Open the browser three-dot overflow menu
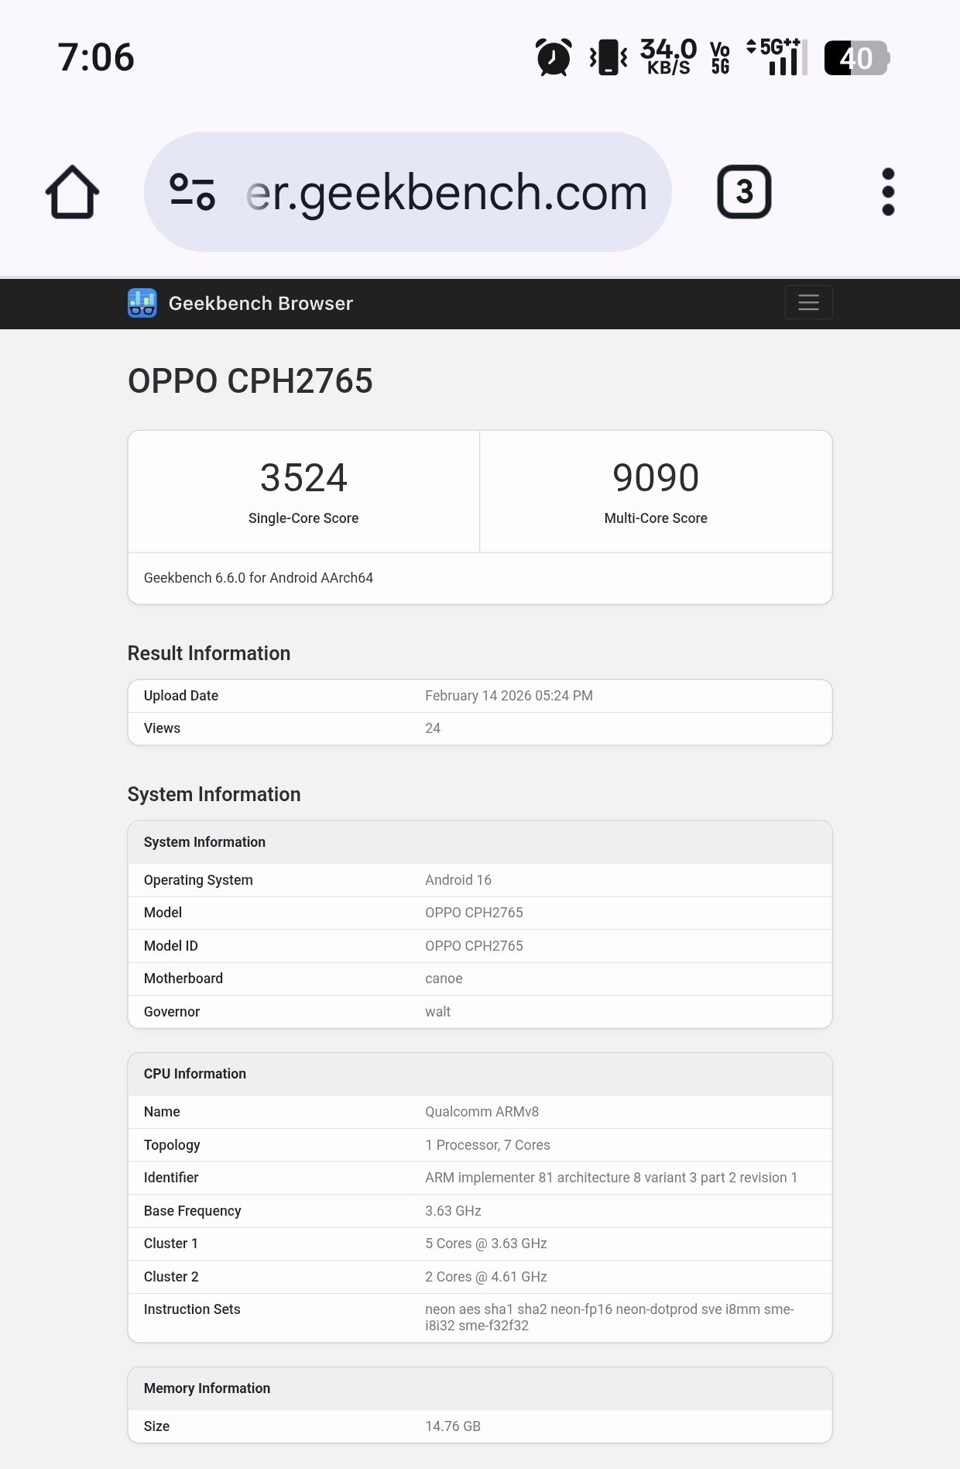The width and height of the screenshot is (960, 1469). pyautogui.click(x=888, y=191)
